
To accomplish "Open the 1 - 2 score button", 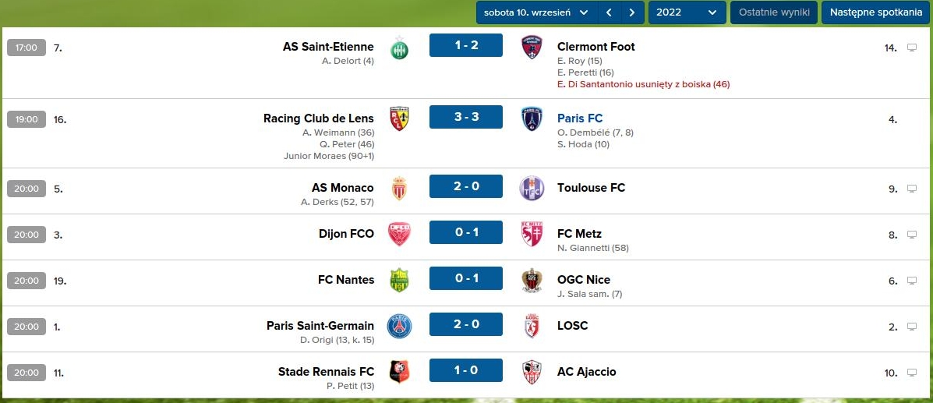I will [466, 45].
